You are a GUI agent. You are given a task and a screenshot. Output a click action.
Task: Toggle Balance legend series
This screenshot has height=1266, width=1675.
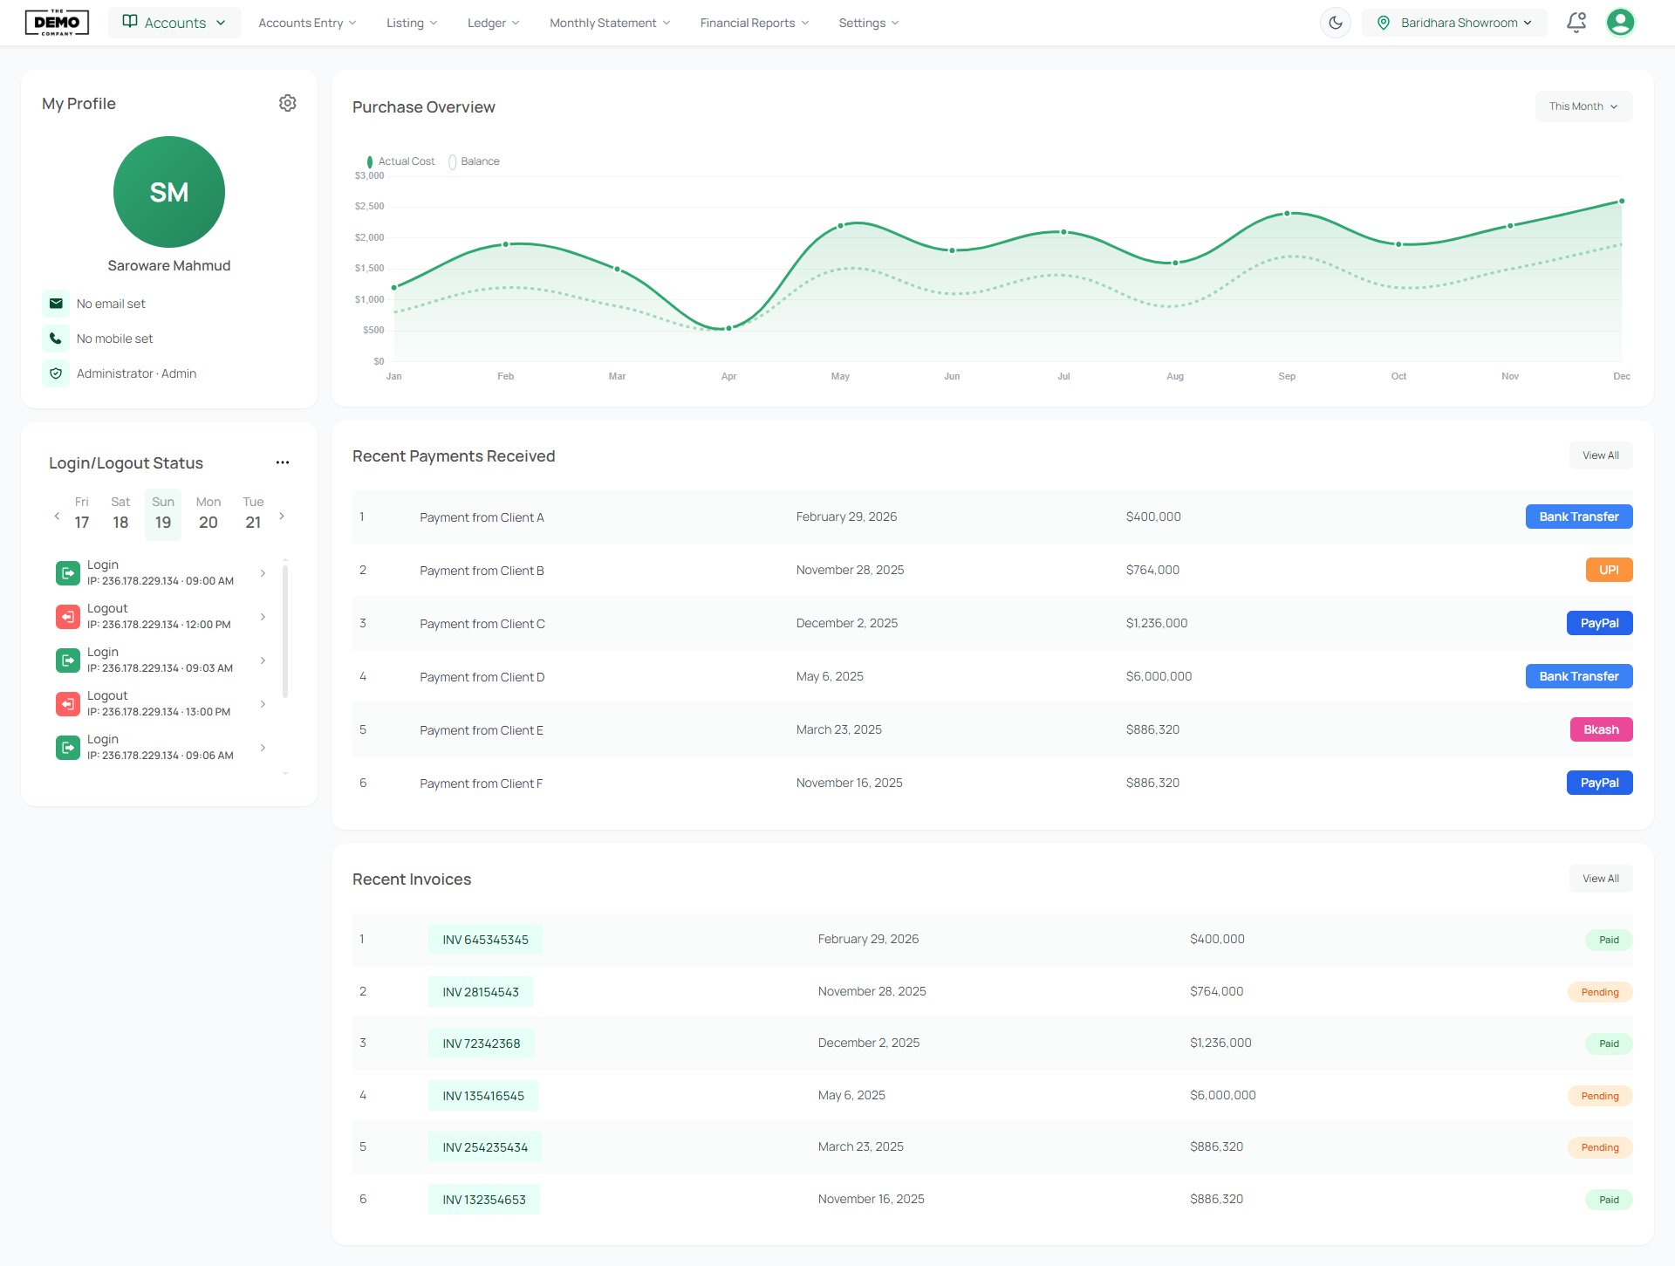click(474, 161)
